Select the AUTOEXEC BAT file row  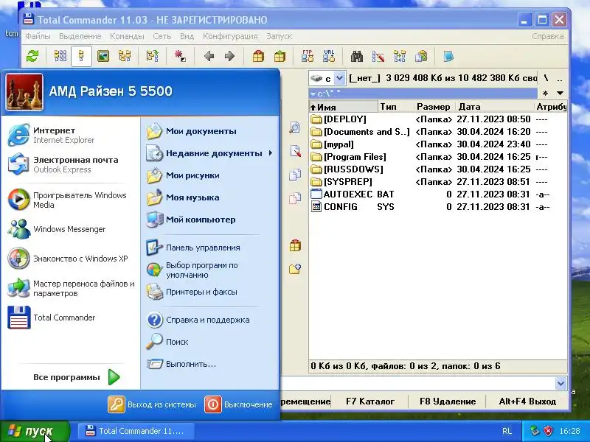[437, 194]
